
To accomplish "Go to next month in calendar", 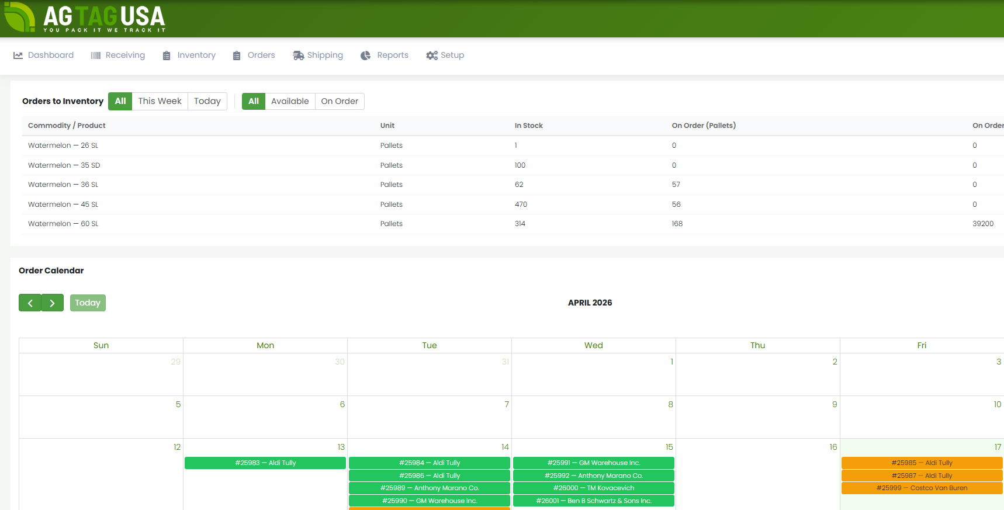I will [53, 303].
